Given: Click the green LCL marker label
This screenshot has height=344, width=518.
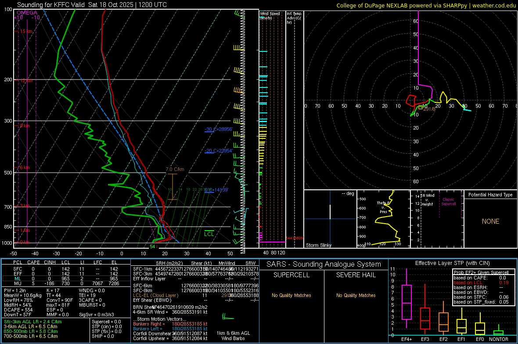Looking at the screenshot, I should [209, 234].
